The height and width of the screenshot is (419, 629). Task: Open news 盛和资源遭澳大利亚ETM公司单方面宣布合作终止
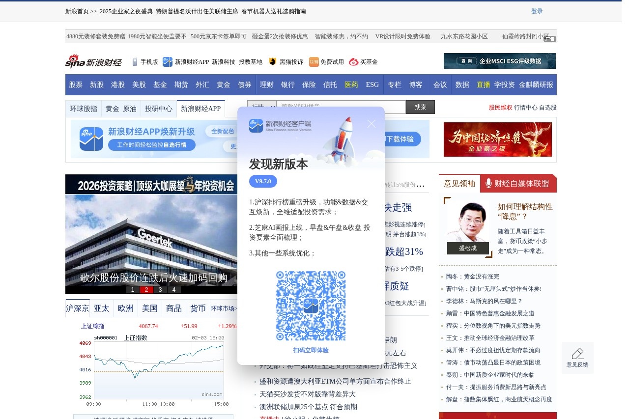click(335, 381)
